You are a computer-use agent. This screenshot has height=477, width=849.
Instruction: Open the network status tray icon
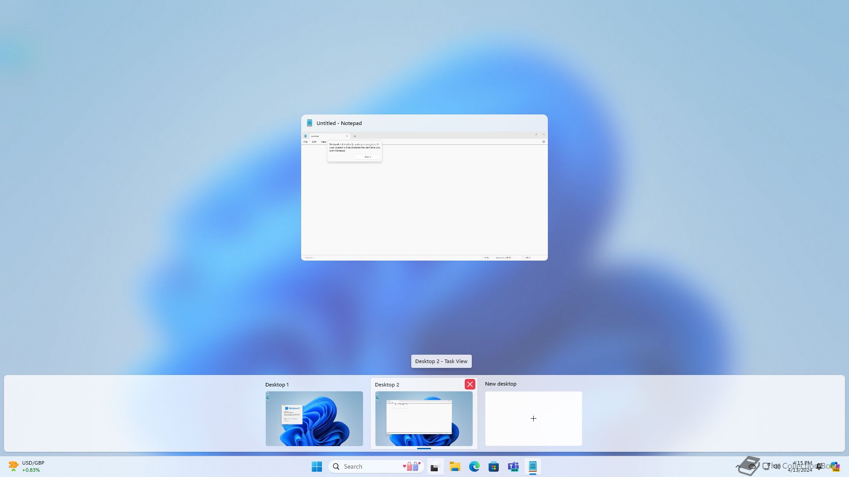[766, 466]
